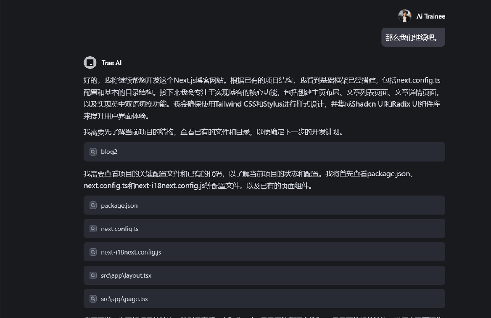
Task: Click the Ai Trainee username
Action: [x=431, y=16]
